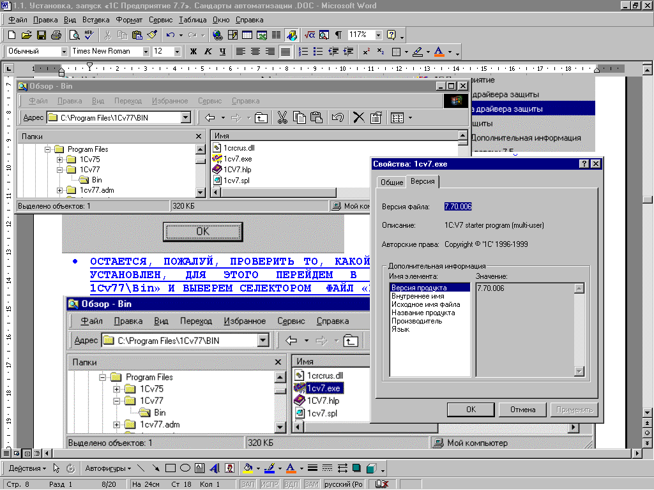Open Times New Roman font dropdown

146,51
